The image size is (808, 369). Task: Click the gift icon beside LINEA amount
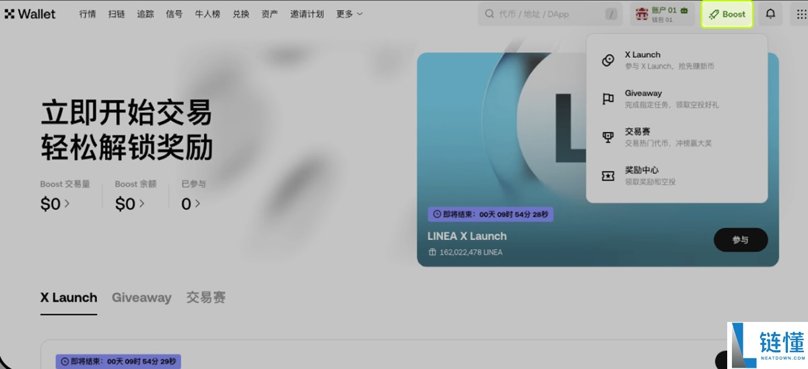(432, 252)
